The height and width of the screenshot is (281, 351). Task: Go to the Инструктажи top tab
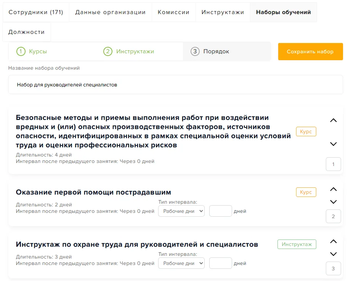(223, 12)
